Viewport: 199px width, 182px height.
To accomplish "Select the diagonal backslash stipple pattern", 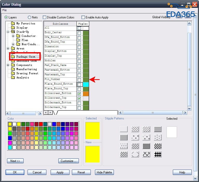I will [x=135, y=129].
